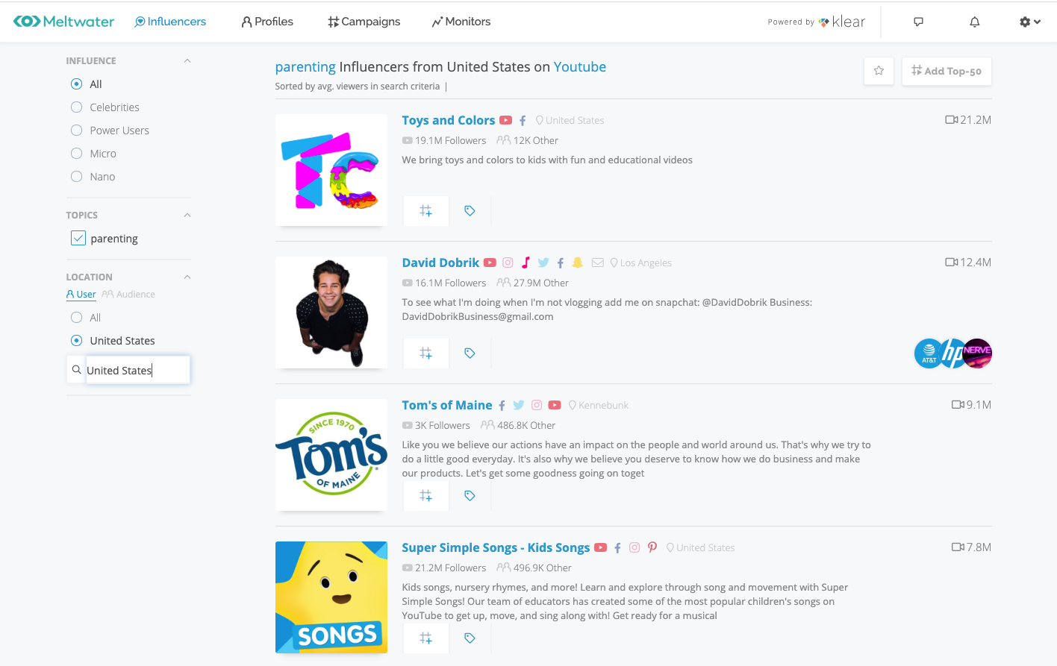Click the Add Top-50 button

pos(947,71)
